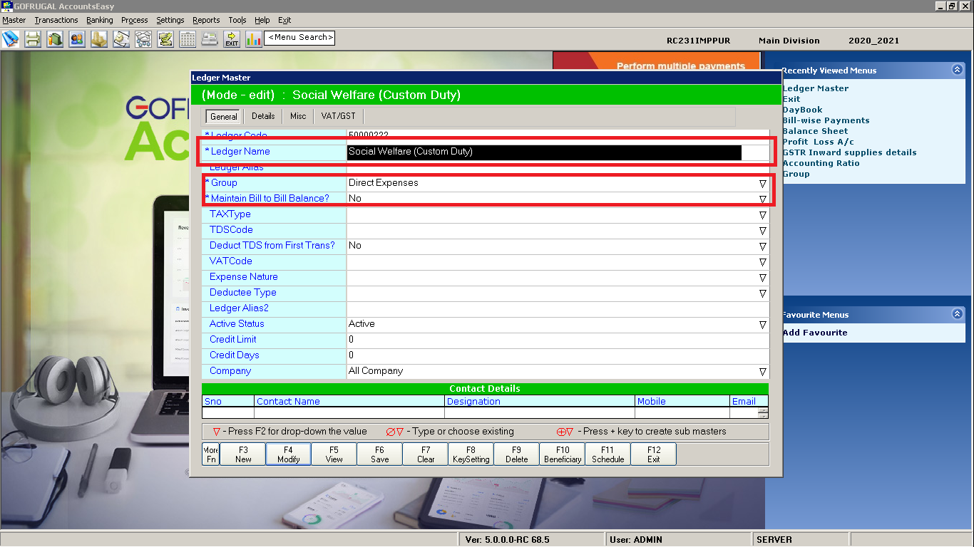Open the stacked coins toolbar icon
The image size is (974, 547).
tap(99, 38)
